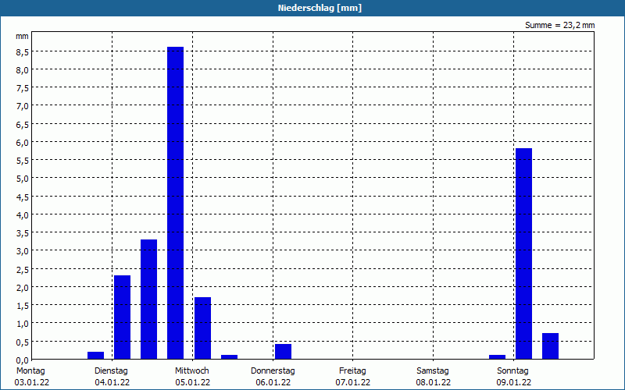625x390 pixels.
Task: Click the 'Samstag' day label
Action: tap(433, 371)
